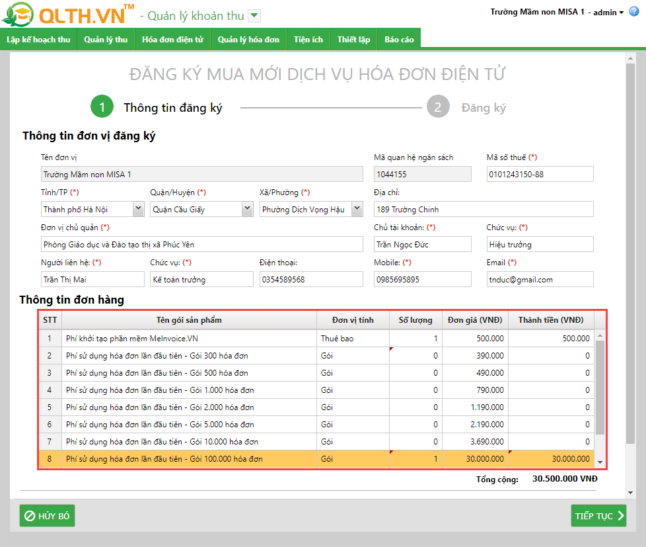Edit the Đơn vị chủ quản field
The image size is (646, 547).
202,244
